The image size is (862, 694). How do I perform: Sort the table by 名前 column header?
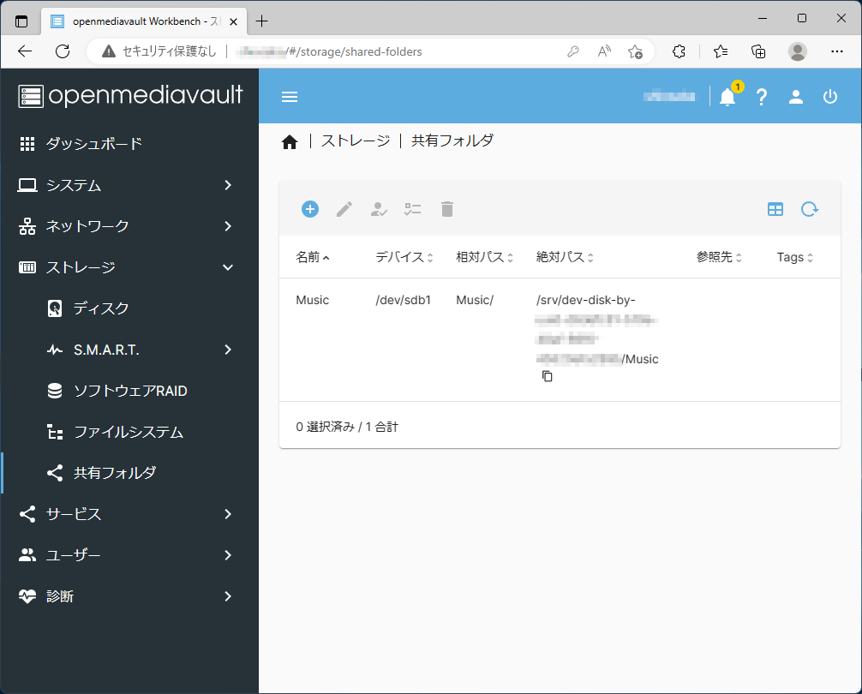coord(308,257)
